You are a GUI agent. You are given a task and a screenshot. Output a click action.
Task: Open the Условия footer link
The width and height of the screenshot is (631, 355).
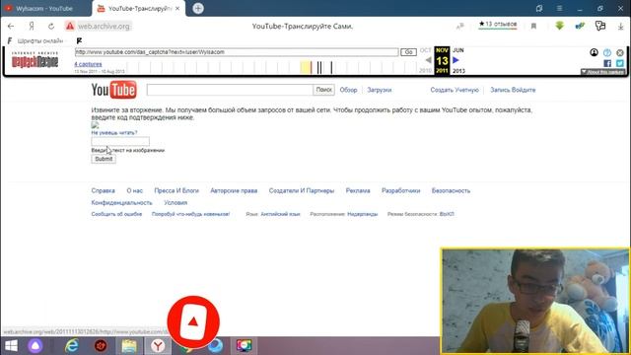coord(175,203)
